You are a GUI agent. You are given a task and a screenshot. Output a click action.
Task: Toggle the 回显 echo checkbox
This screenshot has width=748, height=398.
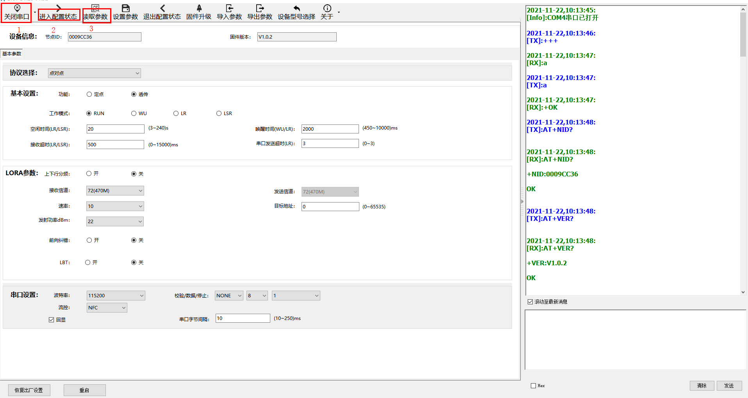[52, 320]
